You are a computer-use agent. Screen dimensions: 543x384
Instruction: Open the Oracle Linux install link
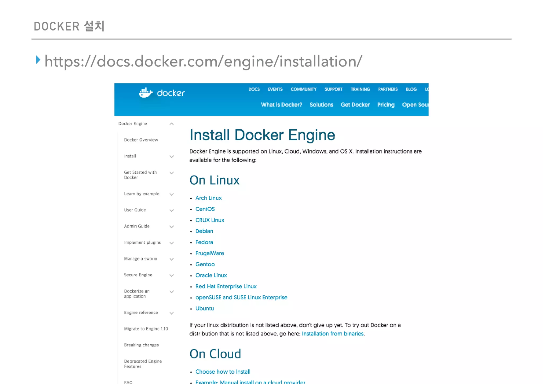[x=211, y=276]
